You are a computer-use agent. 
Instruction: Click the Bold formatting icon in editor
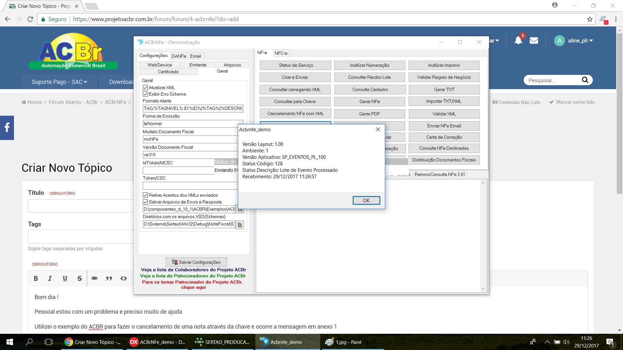tap(36, 278)
